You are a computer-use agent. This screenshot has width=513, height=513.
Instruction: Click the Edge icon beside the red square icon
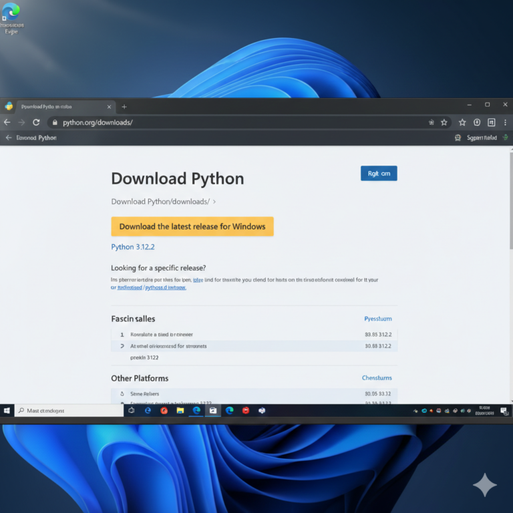tap(229, 410)
